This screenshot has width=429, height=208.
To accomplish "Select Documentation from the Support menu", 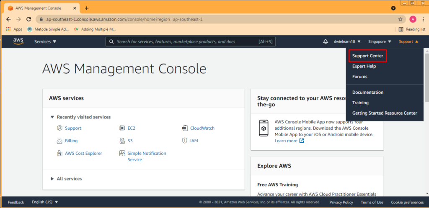I will click(368, 92).
